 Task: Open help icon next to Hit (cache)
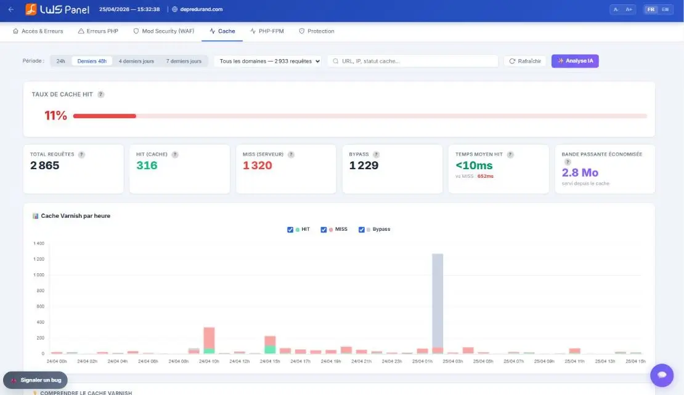(175, 154)
